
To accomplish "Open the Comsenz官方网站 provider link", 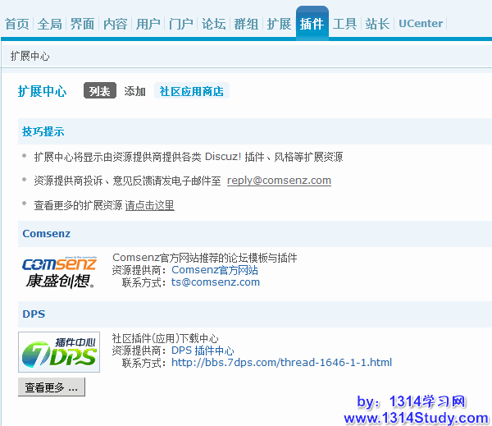I will click(x=214, y=270).
